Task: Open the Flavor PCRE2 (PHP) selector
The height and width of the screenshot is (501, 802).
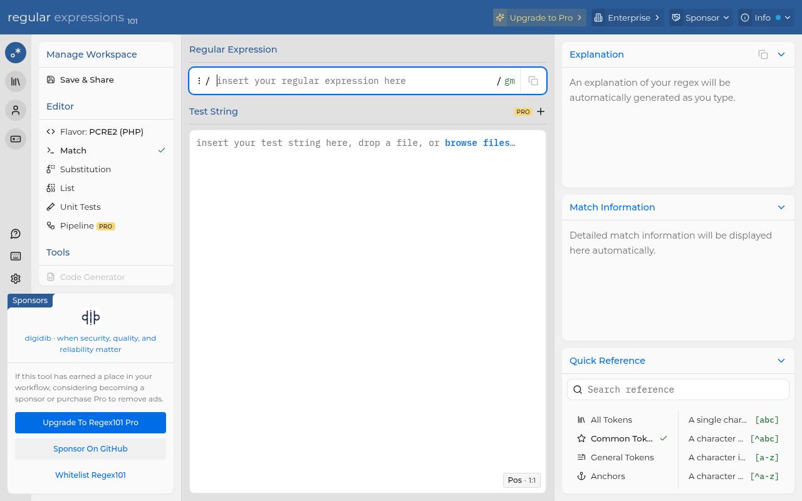Action: pyautogui.click(x=106, y=132)
